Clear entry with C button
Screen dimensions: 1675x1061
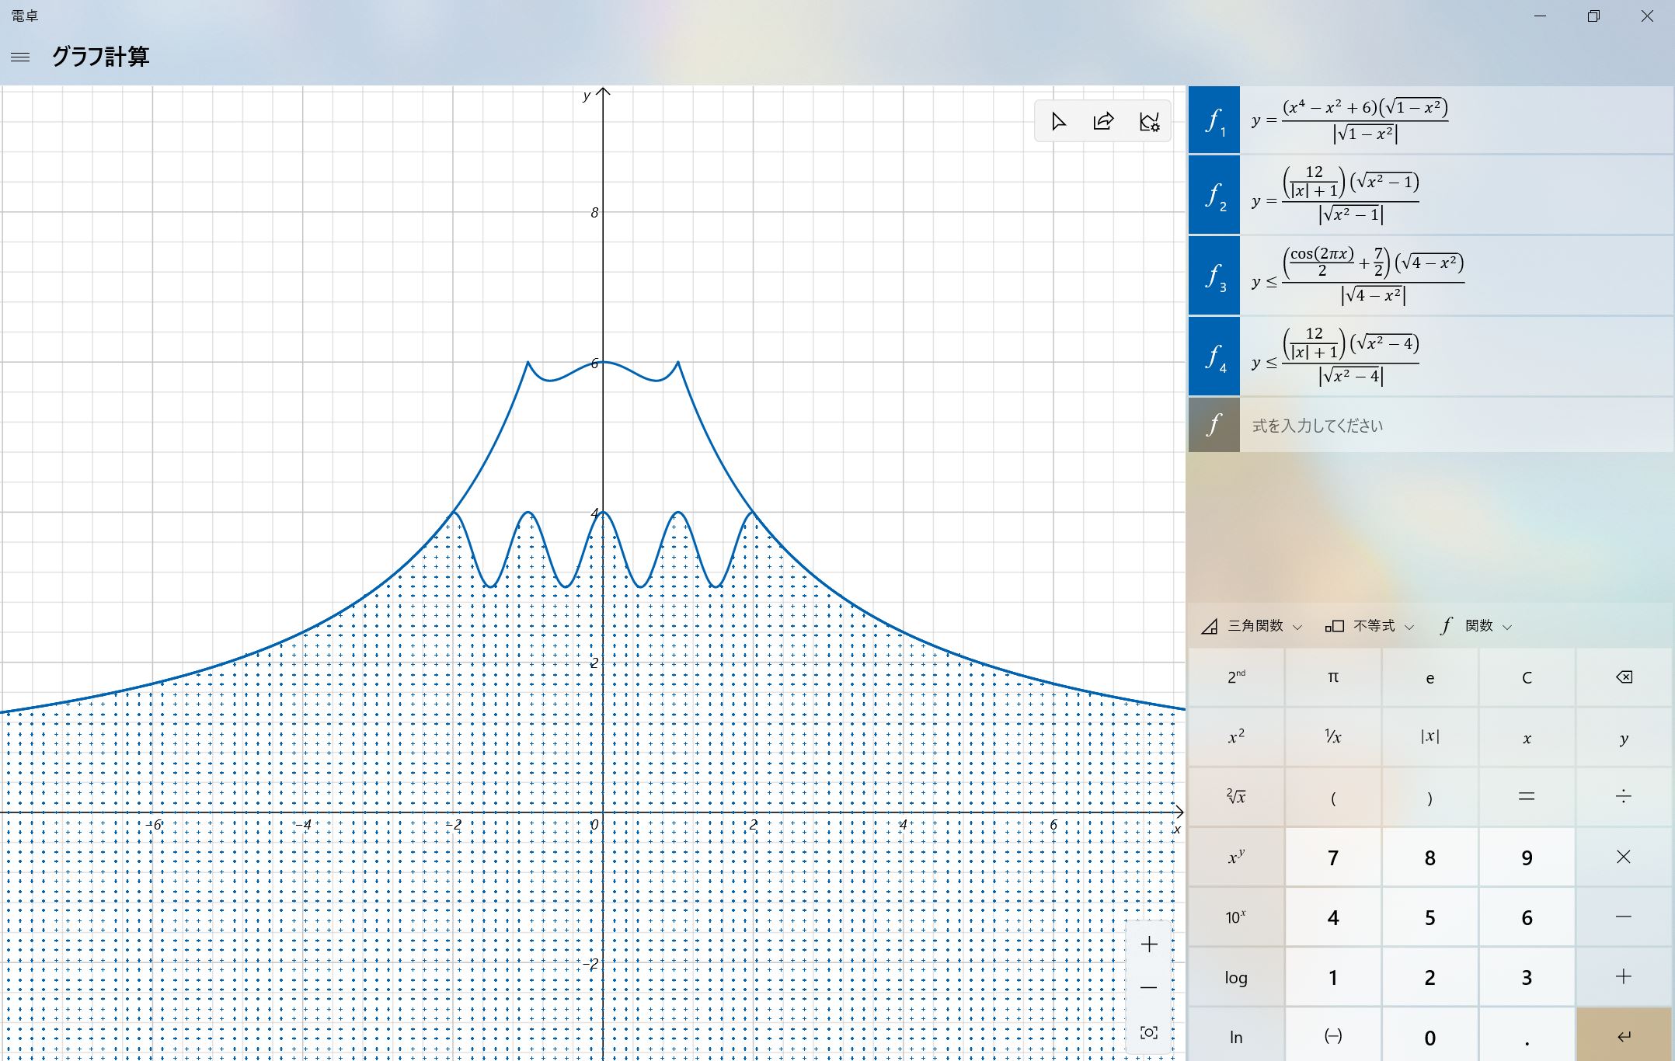[x=1527, y=677]
